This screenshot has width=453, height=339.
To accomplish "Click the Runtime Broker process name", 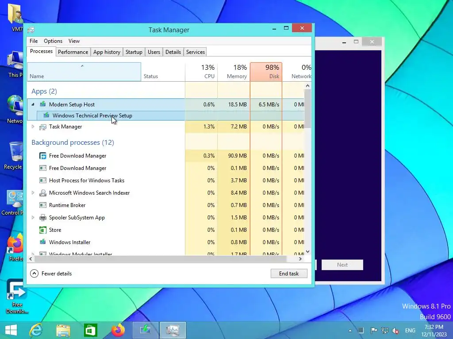I will pyautogui.click(x=67, y=205).
